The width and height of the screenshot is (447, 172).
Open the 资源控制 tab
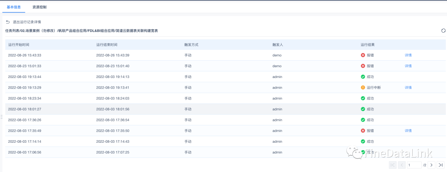point(40,7)
